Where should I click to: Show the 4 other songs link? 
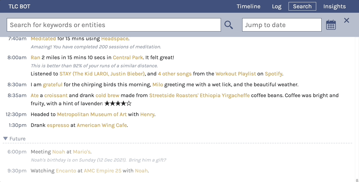pos(175,74)
